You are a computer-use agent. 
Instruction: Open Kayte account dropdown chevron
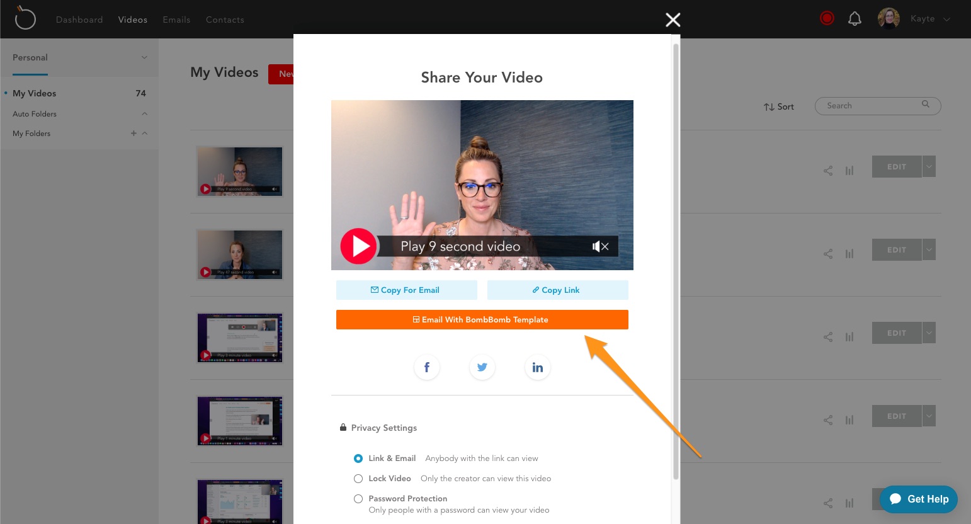pyautogui.click(x=946, y=20)
